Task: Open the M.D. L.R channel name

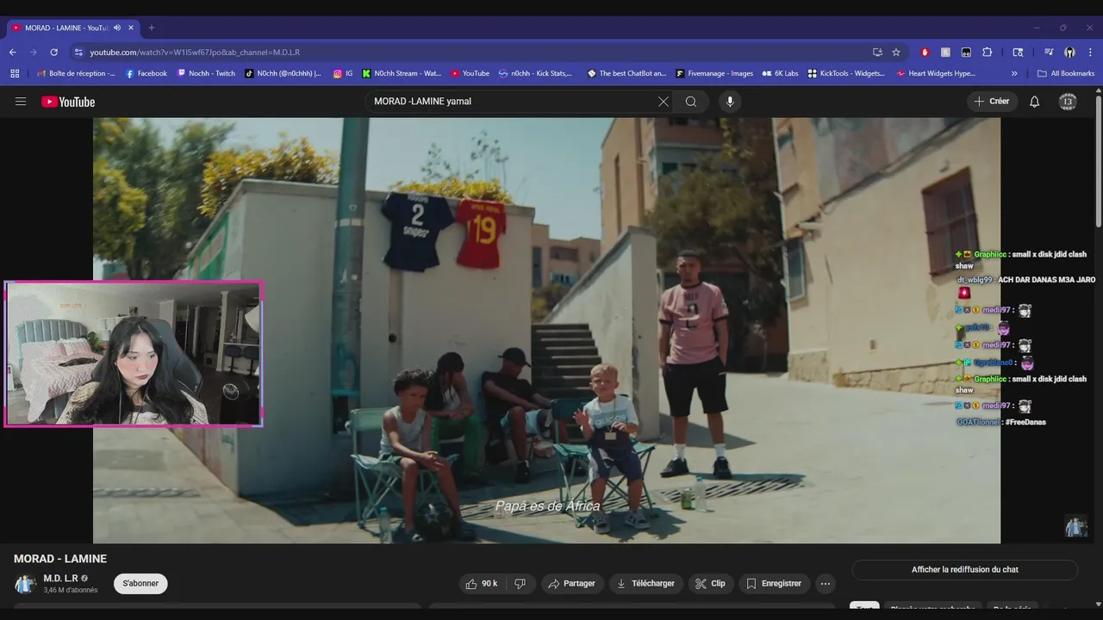Action: tap(60, 579)
